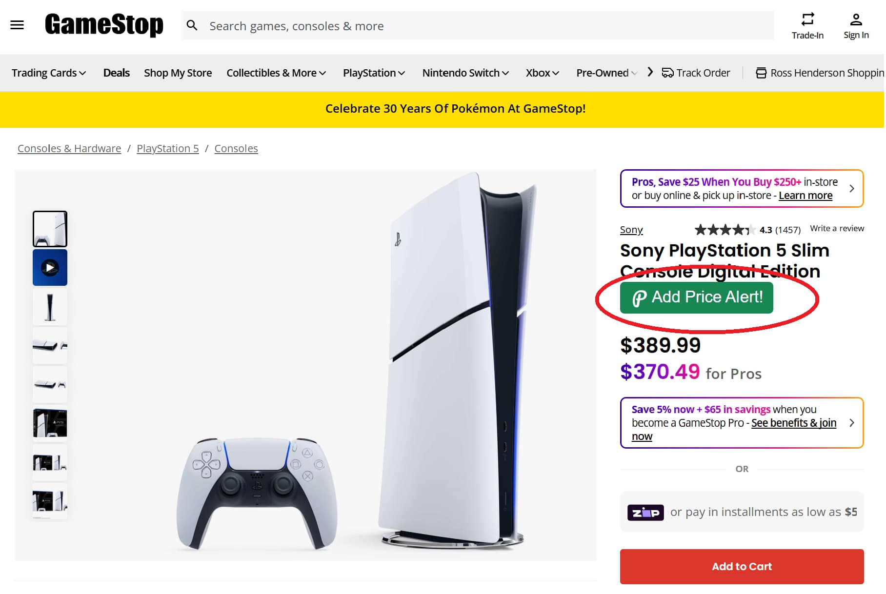
Task: Click the Sign In person icon
Action: [x=856, y=19]
